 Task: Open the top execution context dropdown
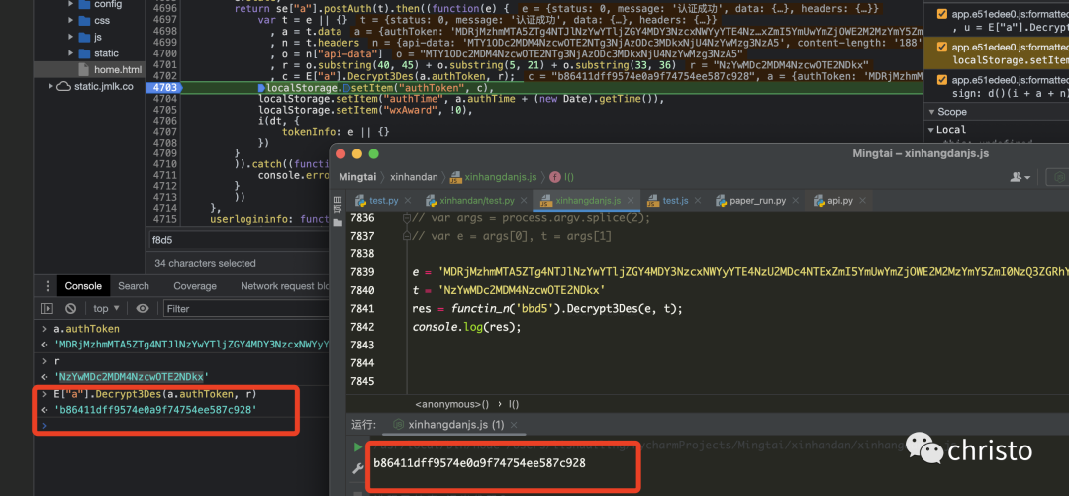(106, 308)
